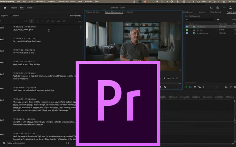This screenshot has height=147, width=236.
Task: Open macOS Spotlight search icon
Action: (219, 2)
